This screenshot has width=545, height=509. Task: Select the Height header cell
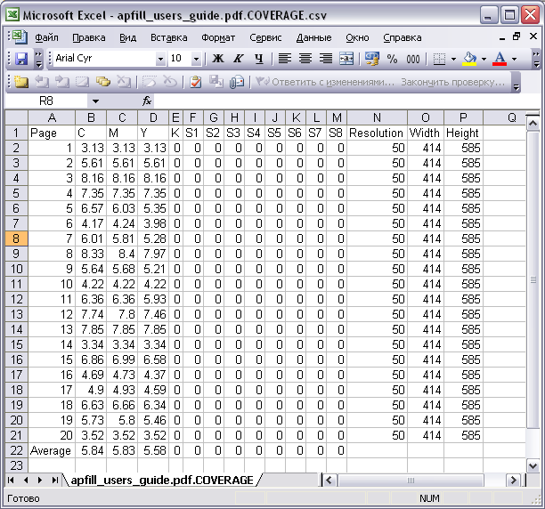[x=463, y=133]
